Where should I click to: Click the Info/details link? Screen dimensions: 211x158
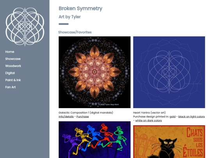66,117
